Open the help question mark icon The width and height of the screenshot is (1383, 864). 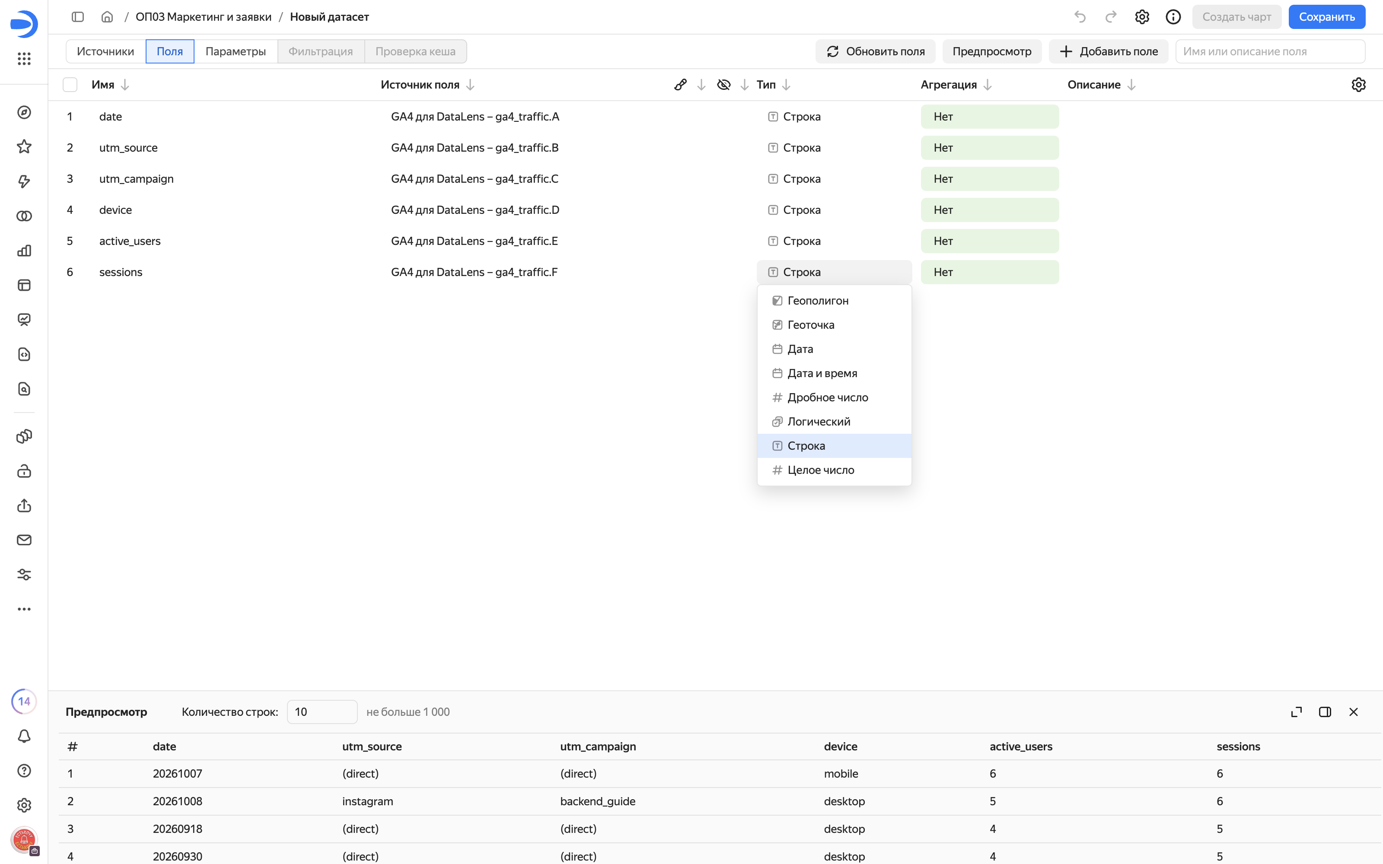[24, 771]
